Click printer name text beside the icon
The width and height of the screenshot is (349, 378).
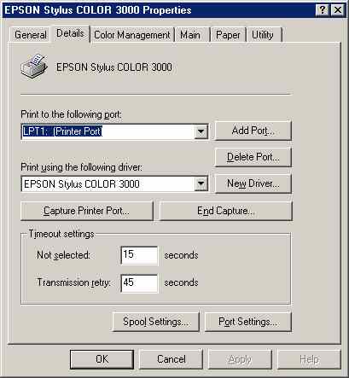click(x=114, y=67)
